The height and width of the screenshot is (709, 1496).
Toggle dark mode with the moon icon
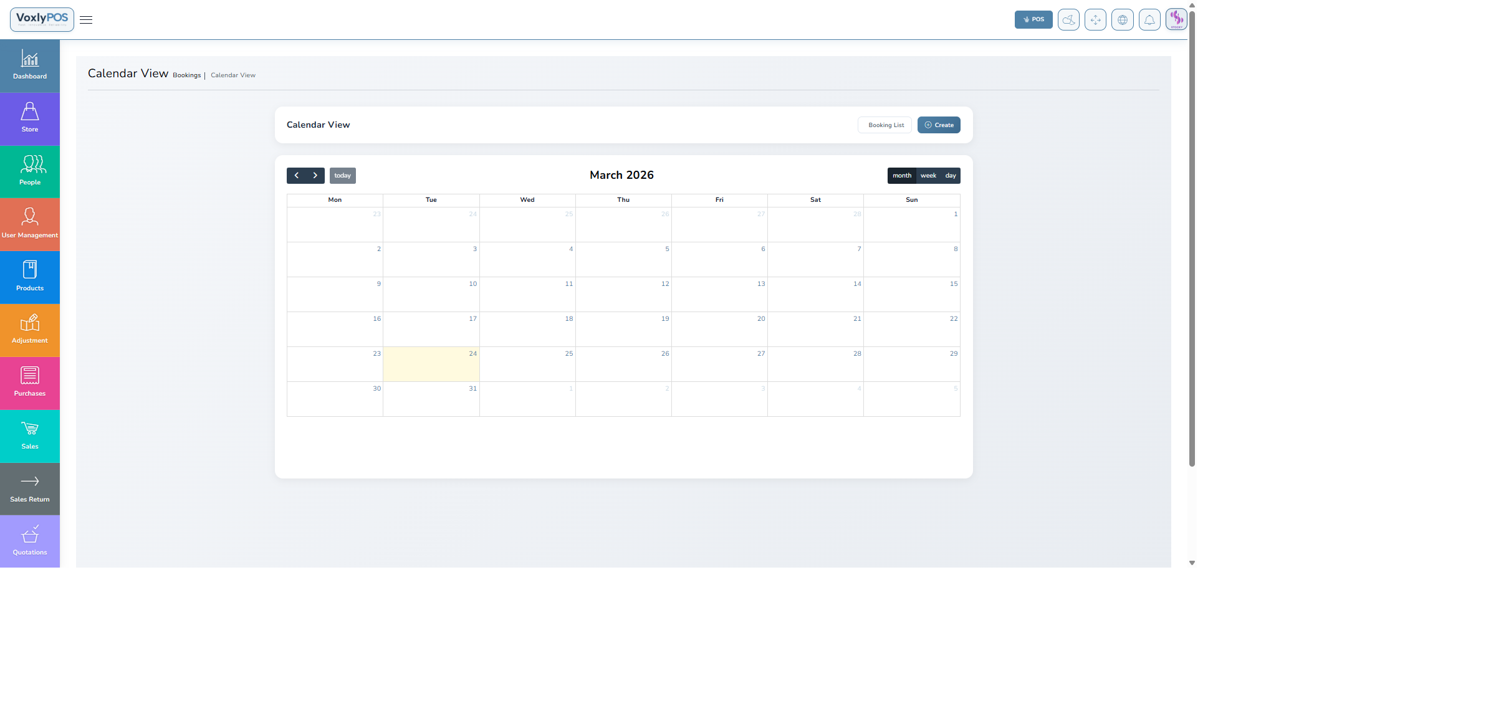click(x=1068, y=19)
